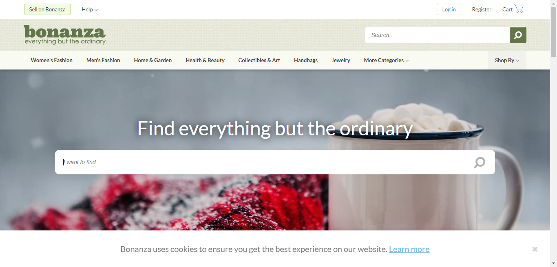Open Health & Beauty category
This screenshot has height=267, width=557.
point(205,60)
